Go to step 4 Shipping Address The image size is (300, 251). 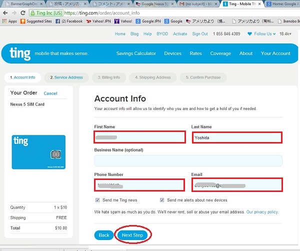(x=152, y=77)
